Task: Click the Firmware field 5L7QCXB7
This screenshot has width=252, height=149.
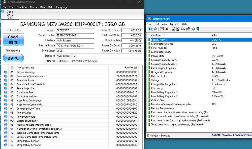Action: [x=75, y=30]
